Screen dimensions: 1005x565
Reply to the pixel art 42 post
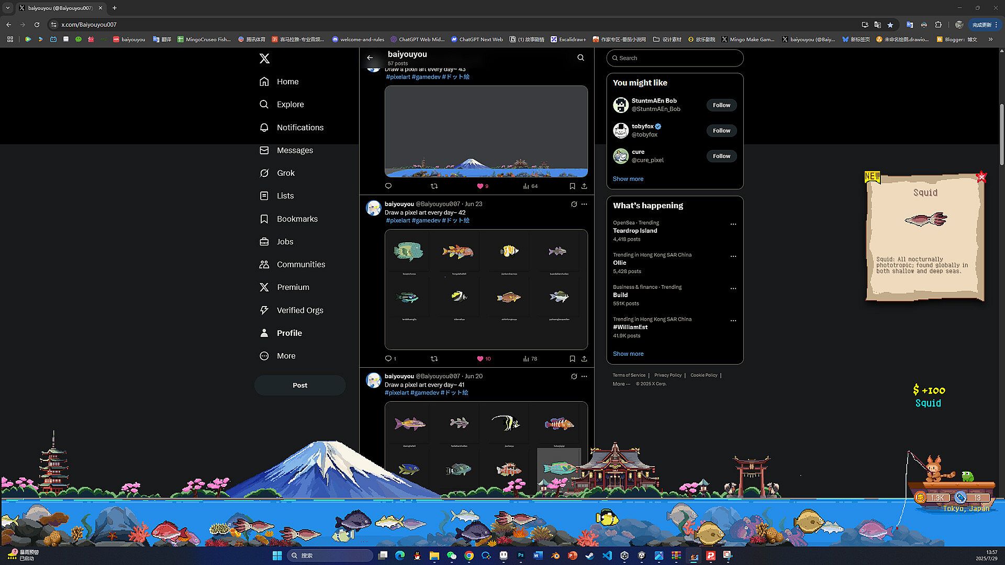tap(388, 359)
